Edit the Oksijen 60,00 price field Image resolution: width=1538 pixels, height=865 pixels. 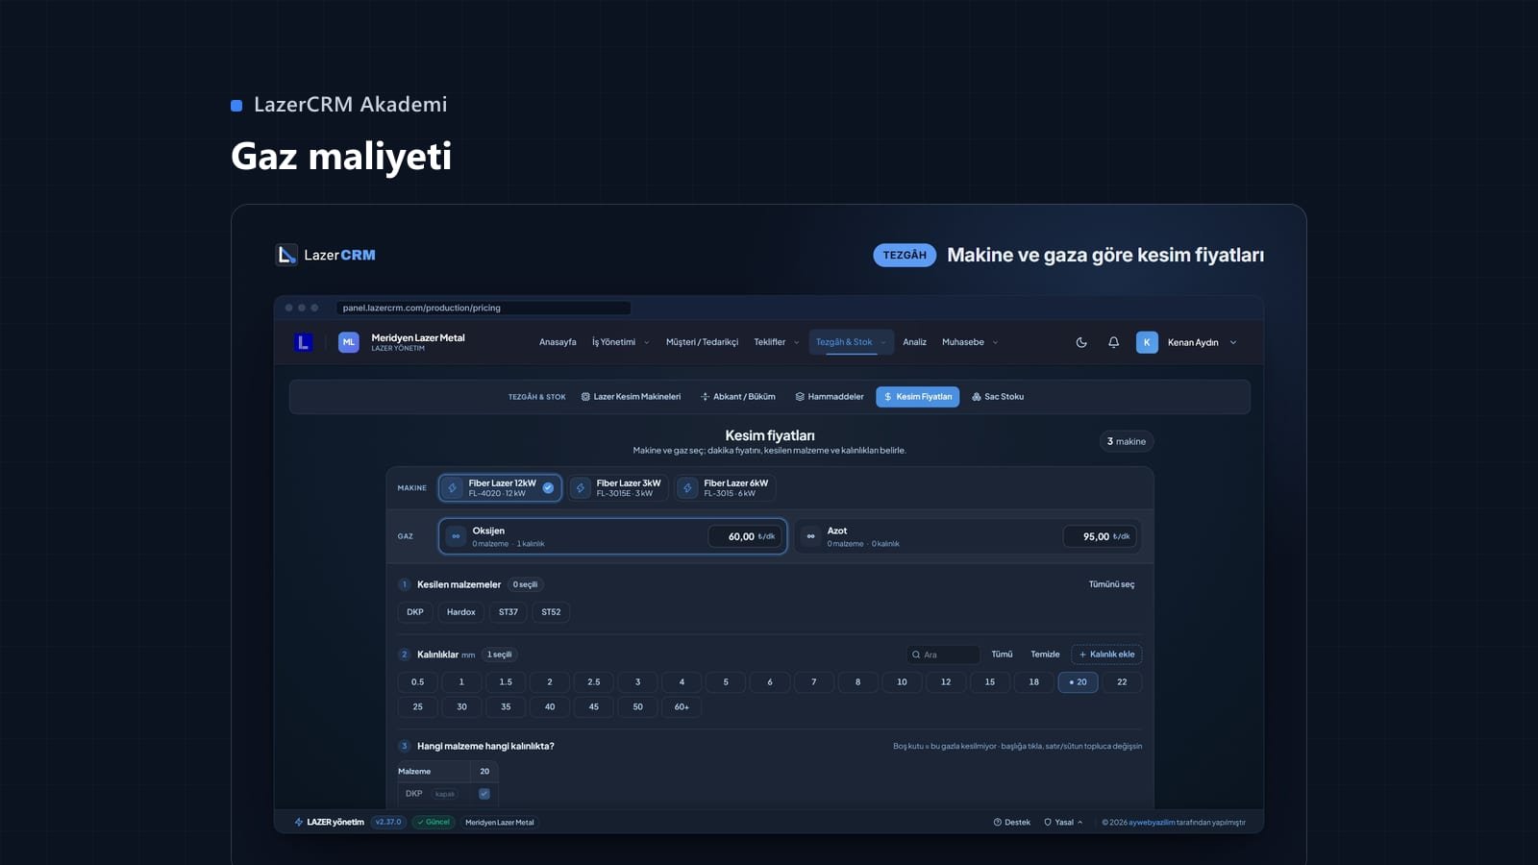(x=745, y=536)
